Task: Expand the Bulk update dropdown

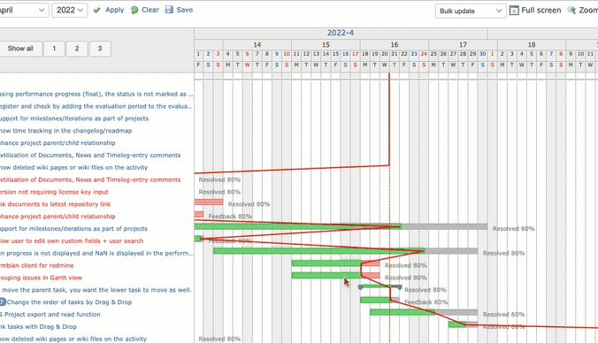Action: point(471,11)
